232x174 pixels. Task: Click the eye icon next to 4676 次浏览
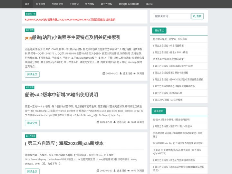pyautogui.click(x=129, y=170)
